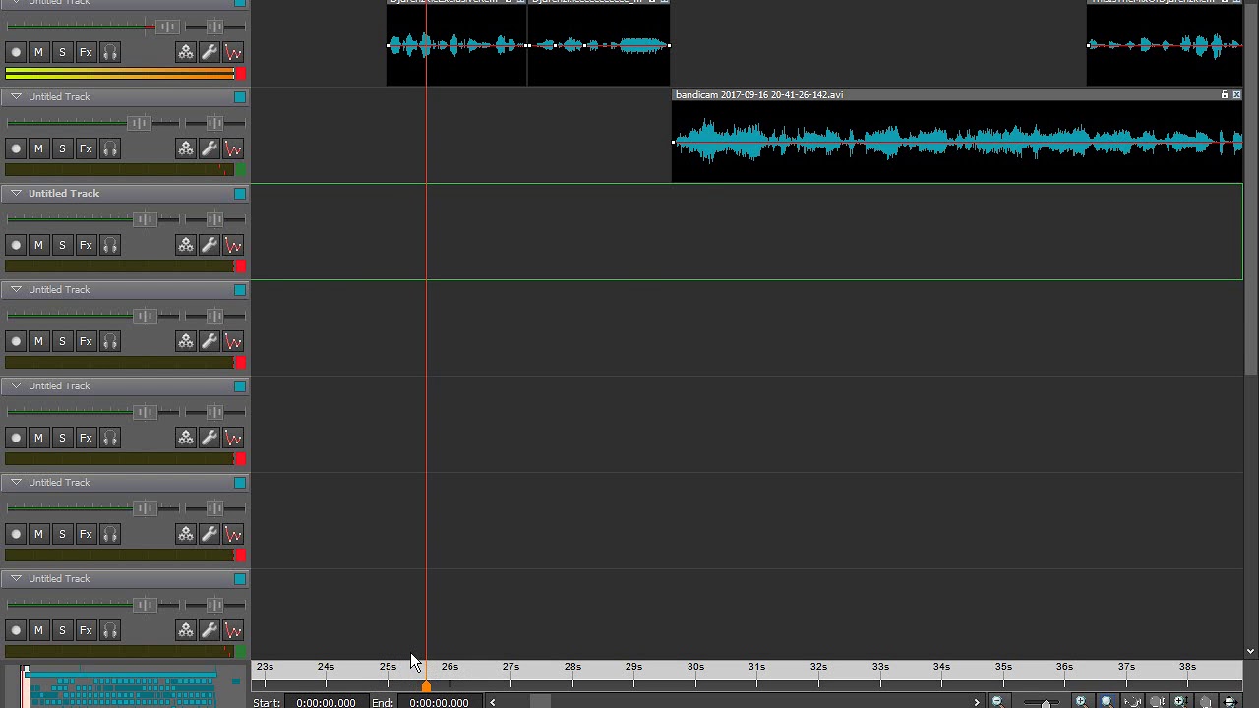Mute the top partially visible track
1259x708 pixels.
click(x=38, y=52)
